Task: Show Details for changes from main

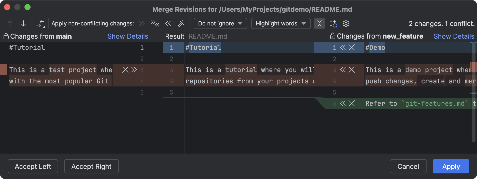Action: (x=128, y=36)
